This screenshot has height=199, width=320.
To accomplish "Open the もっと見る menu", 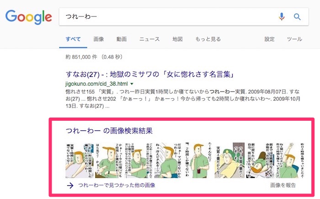I will [208, 39].
